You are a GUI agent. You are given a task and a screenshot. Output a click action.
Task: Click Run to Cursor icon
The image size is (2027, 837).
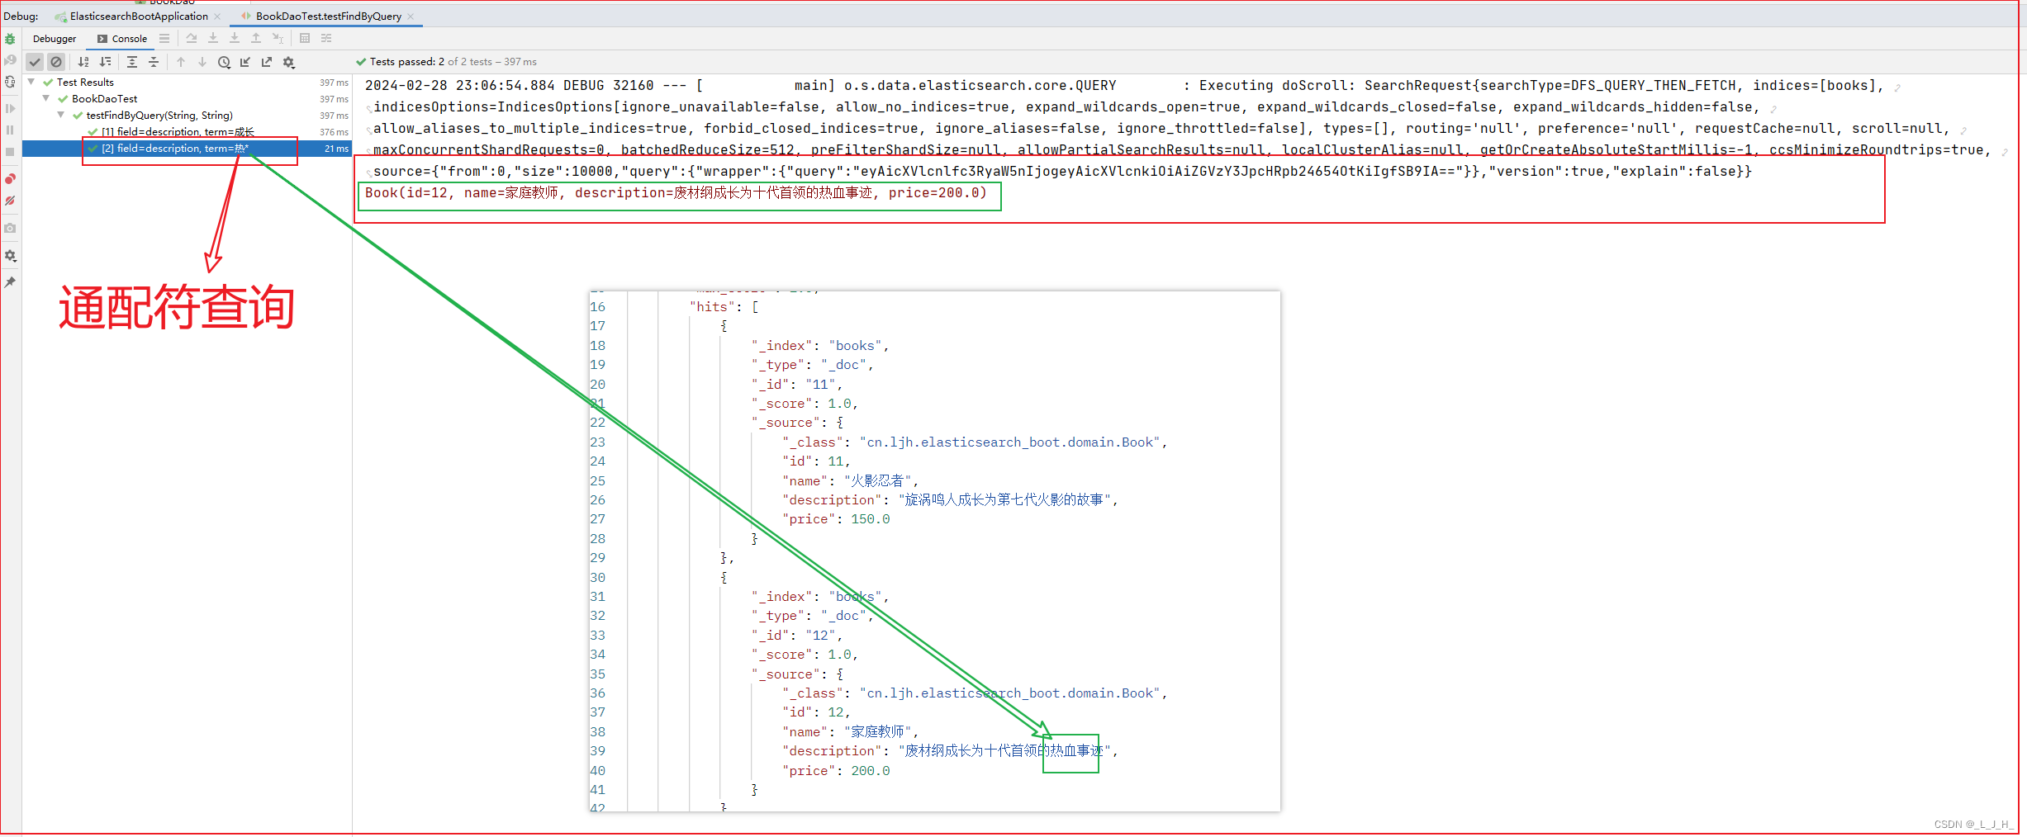pyautogui.click(x=278, y=39)
